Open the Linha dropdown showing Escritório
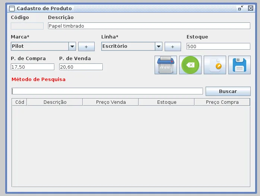The height and width of the screenshot is (196, 260). pos(132,46)
